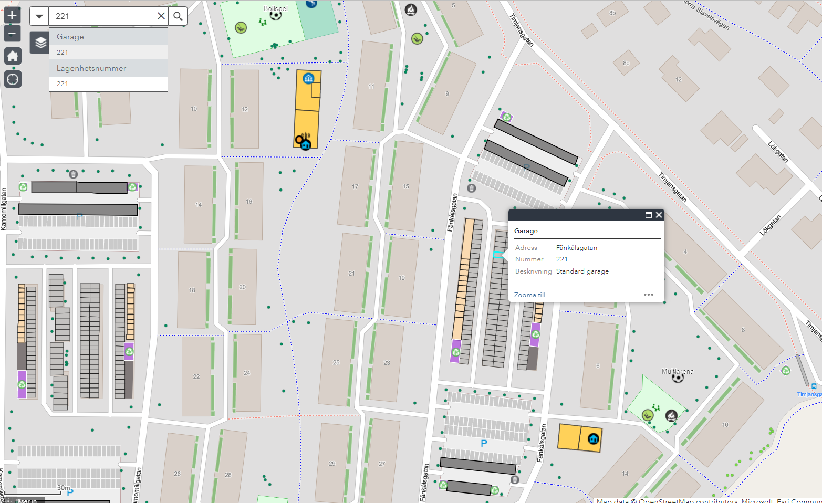This screenshot has width=822, height=503.
Task: Select result 221 under Lägenhetsnummer
Action: pyautogui.click(x=63, y=84)
